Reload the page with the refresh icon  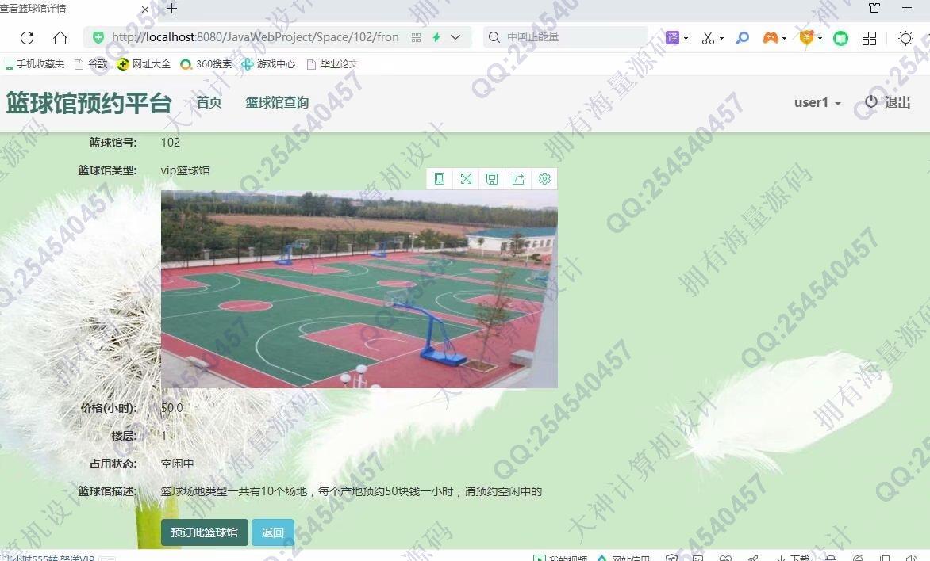(x=27, y=38)
